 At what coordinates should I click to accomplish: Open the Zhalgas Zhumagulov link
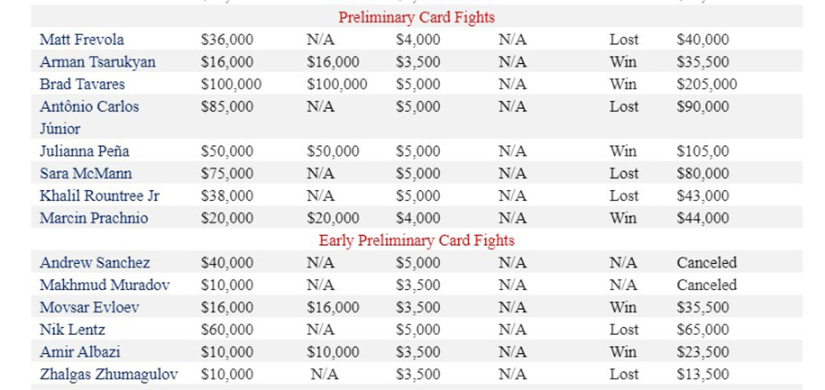pos(108,374)
